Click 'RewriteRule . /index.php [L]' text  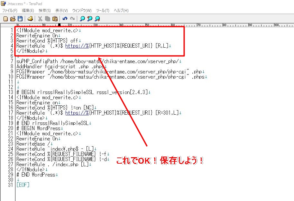coord(52,165)
